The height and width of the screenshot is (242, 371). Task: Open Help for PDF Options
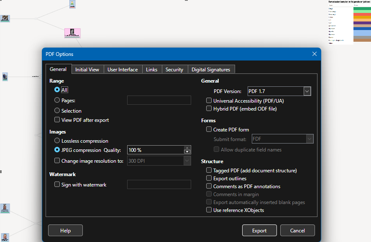coord(65,230)
